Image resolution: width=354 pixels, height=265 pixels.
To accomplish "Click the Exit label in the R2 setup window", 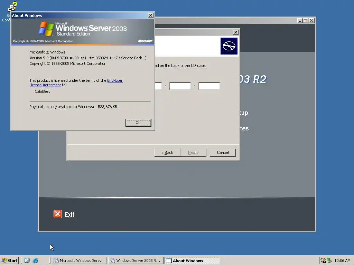I will click(x=69, y=215).
